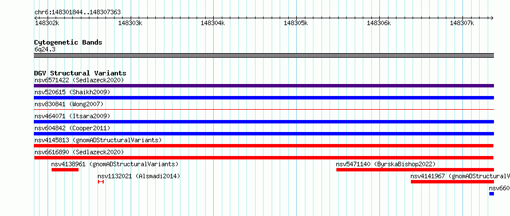
Task: Click the Cytogenetic Bands track title
Action: click(68, 42)
